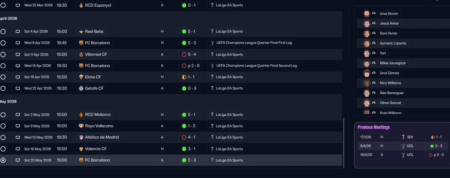Open UEFA Champions League Quarter Final Second Leg
This screenshot has width=450, height=178.
[x=256, y=66]
